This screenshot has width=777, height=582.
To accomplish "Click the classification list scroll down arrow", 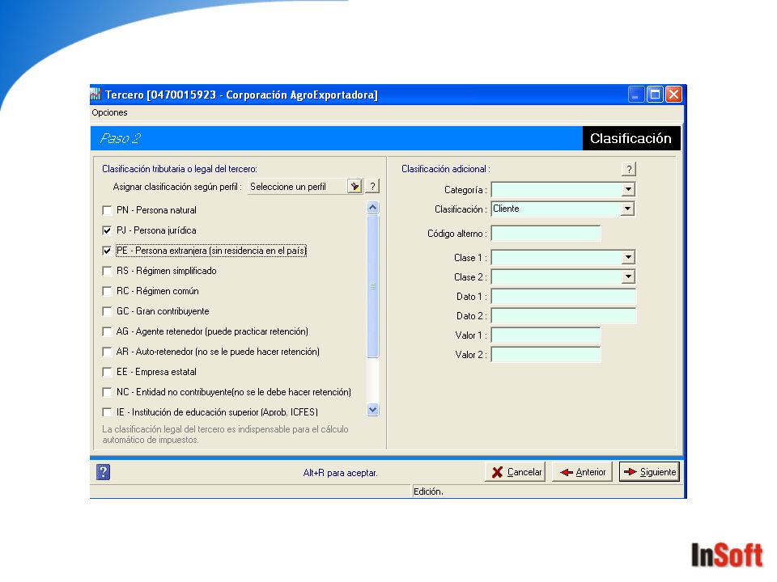I will coord(373,410).
